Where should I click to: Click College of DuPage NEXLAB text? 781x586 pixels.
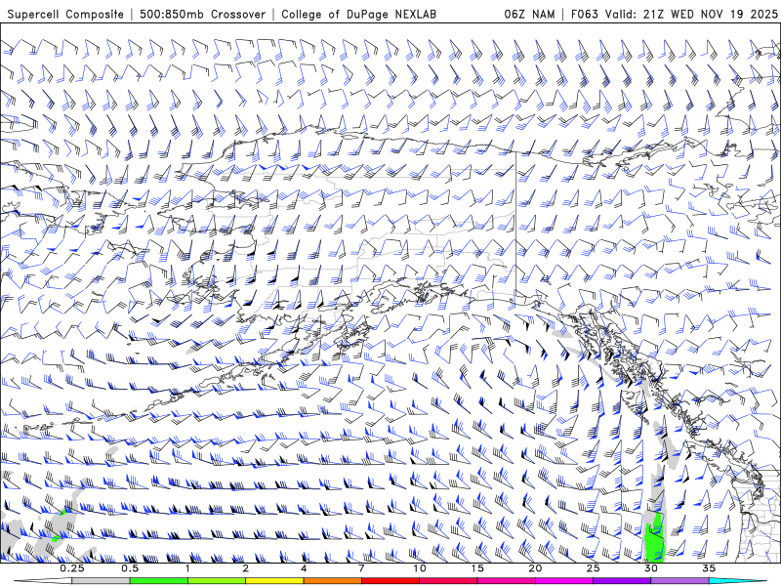(358, 14)
